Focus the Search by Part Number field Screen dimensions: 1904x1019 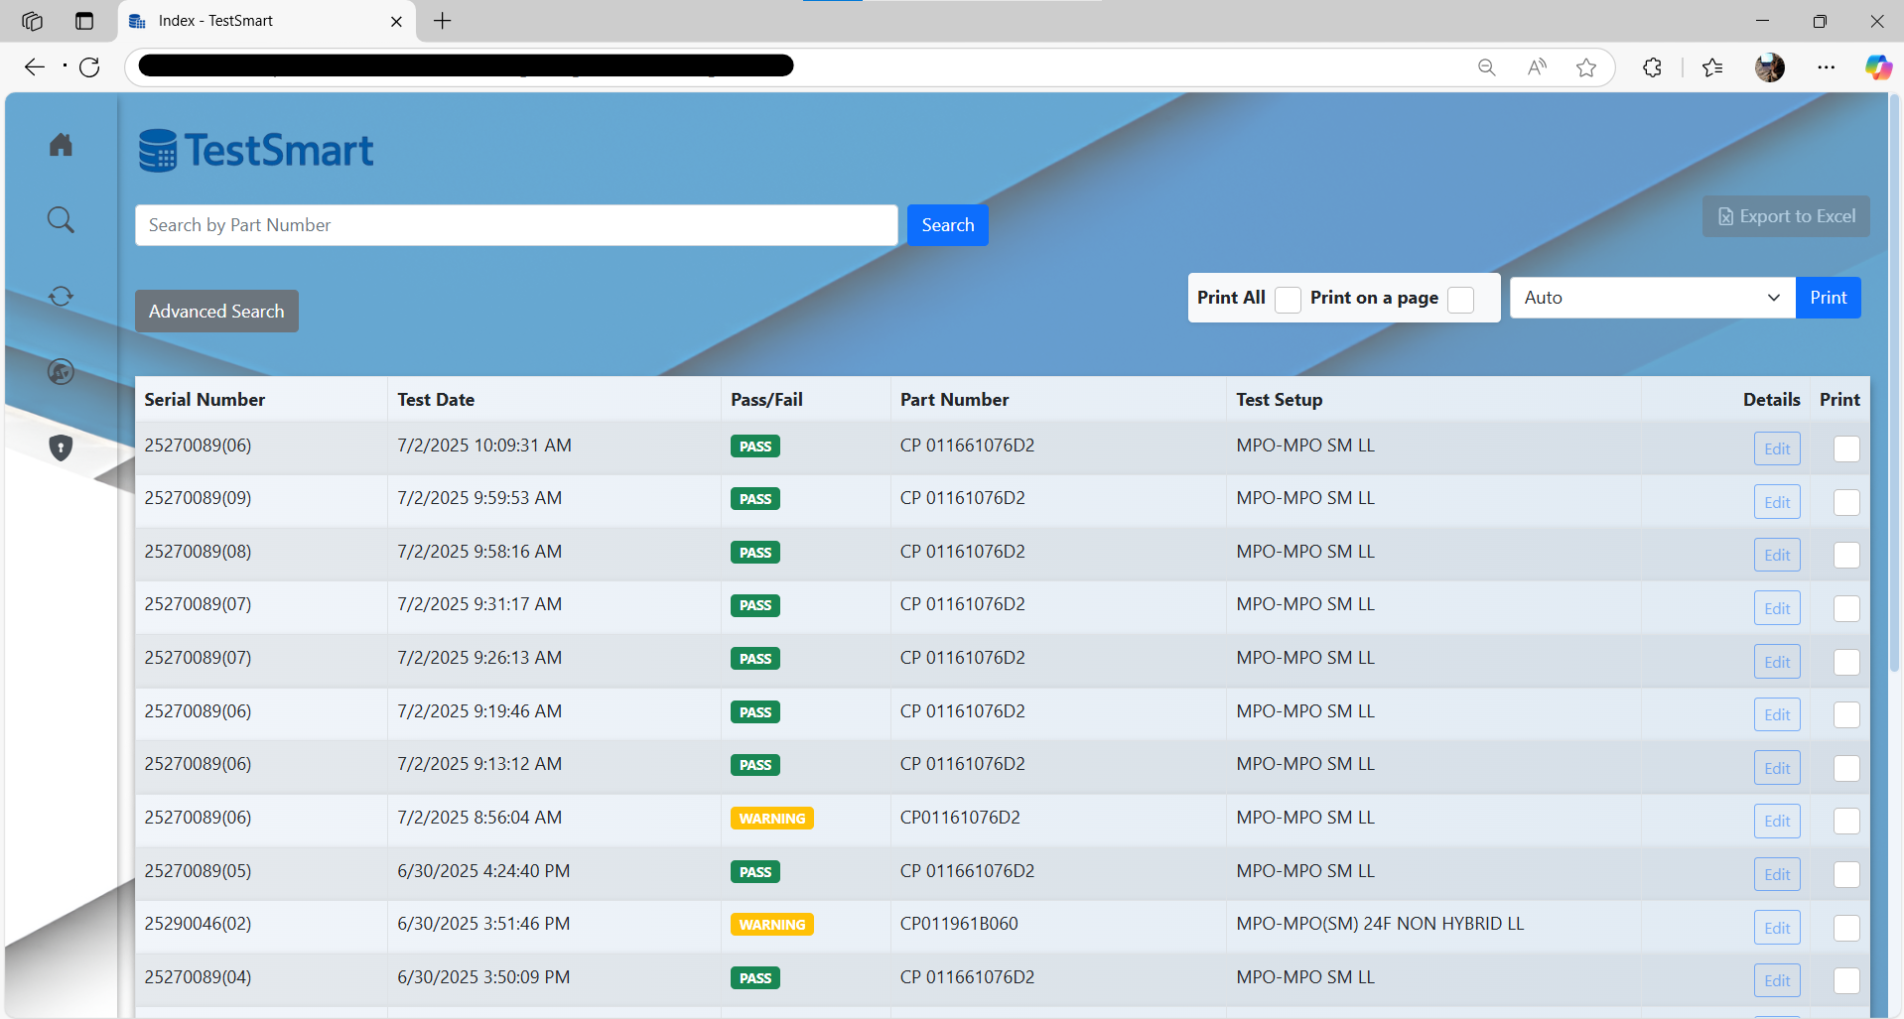[x=516, y=225]
